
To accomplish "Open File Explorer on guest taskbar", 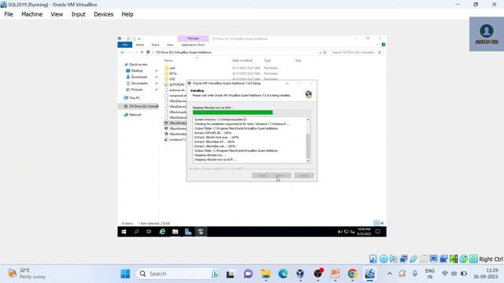I will (175, 232).
